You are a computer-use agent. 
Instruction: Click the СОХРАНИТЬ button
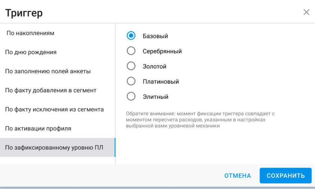pyautogui.click(x=285, y=175)
